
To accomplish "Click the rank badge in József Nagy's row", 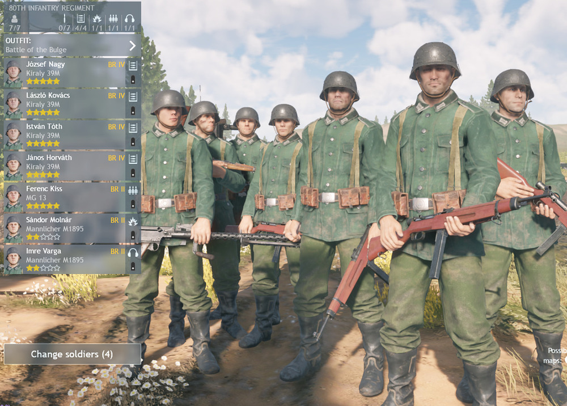I will pyautogui.click(x=133, y=80).
